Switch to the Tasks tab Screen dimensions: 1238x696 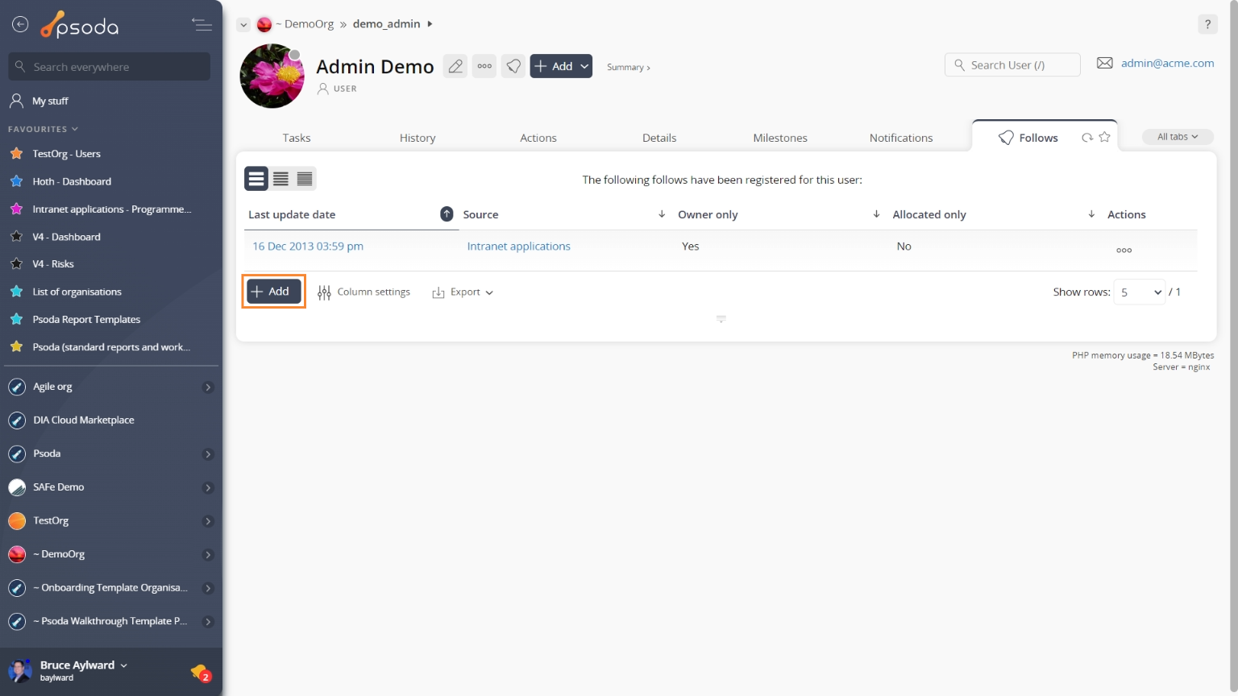pyautogui.click(x=297, y=139)
